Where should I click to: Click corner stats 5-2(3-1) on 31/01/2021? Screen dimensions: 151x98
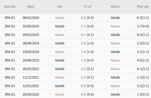click(143, 86)
